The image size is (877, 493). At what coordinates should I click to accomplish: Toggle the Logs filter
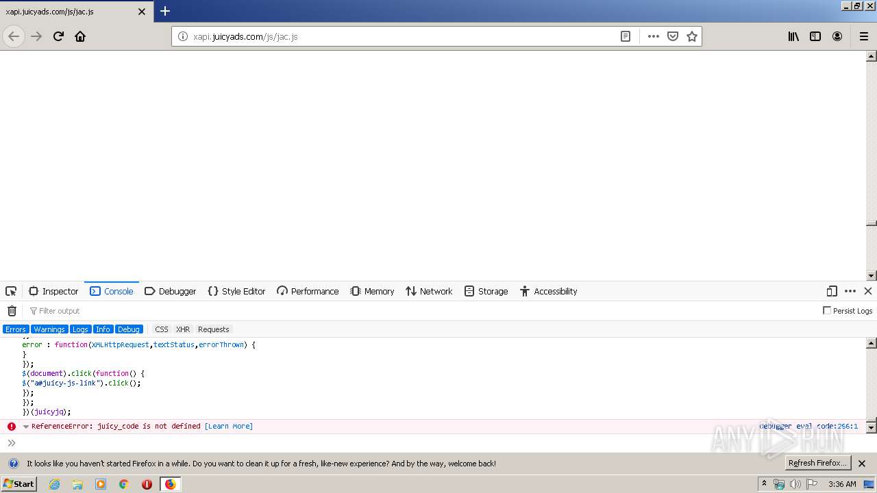click(x=80, y=329)
